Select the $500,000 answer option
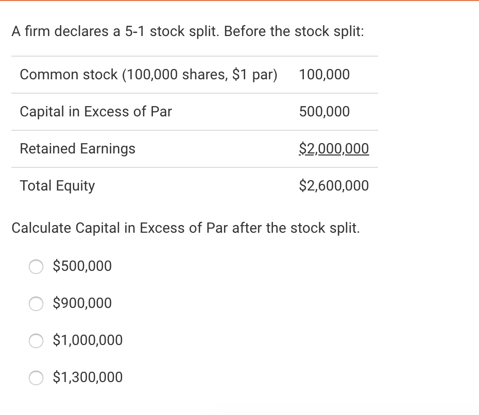This screenshot has width=479, height=415. pos(36,267)
